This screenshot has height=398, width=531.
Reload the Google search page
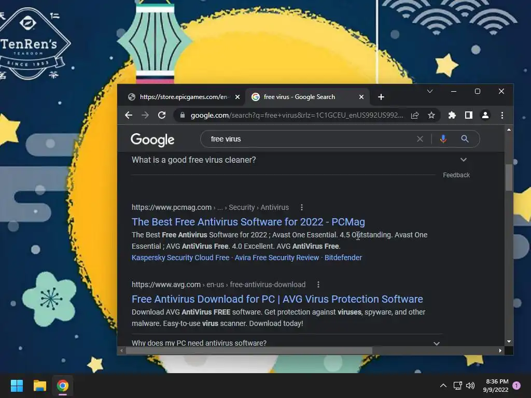tap(162, 116)
